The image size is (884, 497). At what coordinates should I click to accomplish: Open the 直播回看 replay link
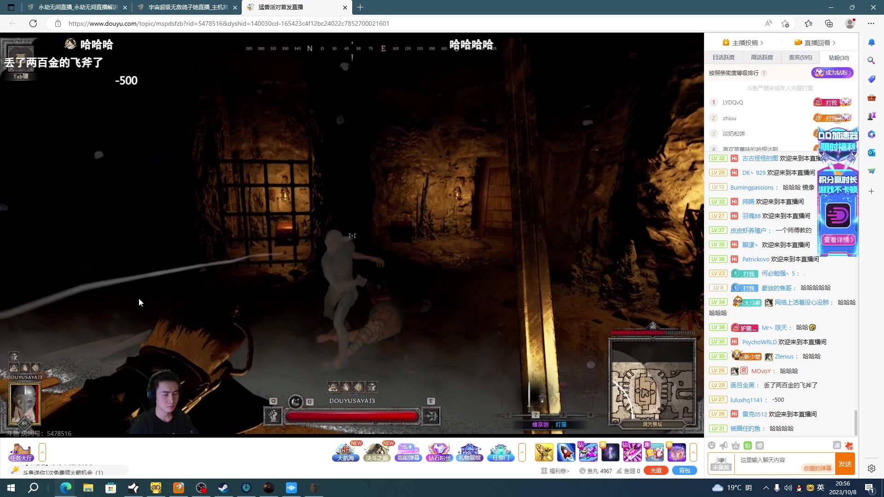pyautogui.click(x=815, y=43)
